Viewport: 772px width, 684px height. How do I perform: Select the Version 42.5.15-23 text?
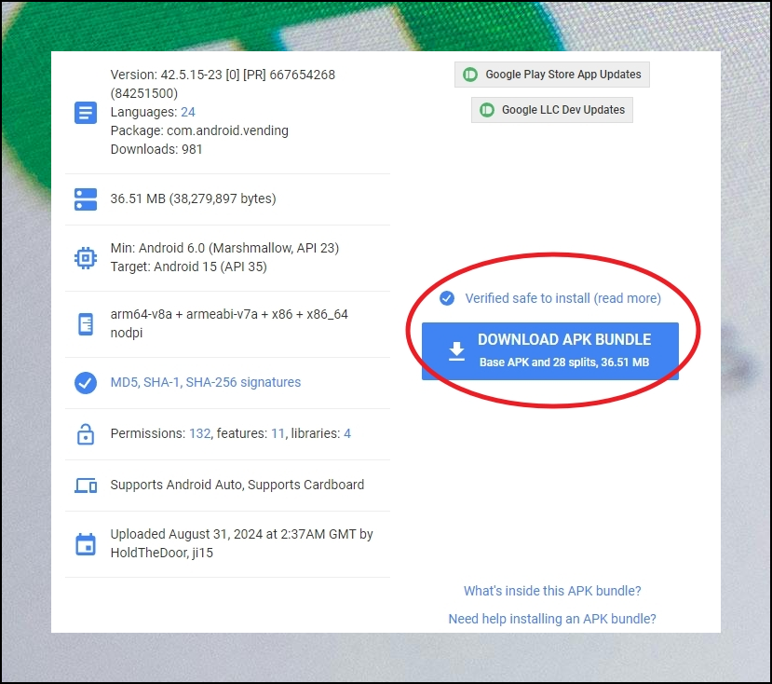pos(223,84)
